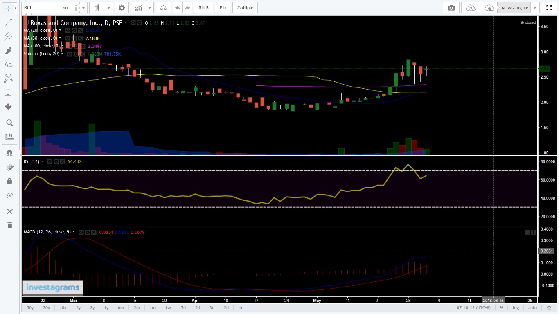Open RSI indicator settings gear
The height and width of the screenshot is (314, 559).
pyautogui.click(x=56, y=161)
